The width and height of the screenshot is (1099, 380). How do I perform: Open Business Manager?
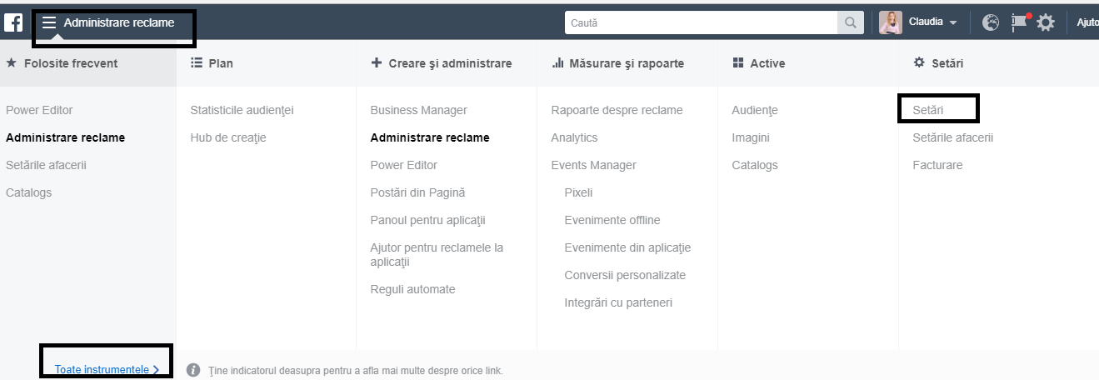(x=418, y=110)
